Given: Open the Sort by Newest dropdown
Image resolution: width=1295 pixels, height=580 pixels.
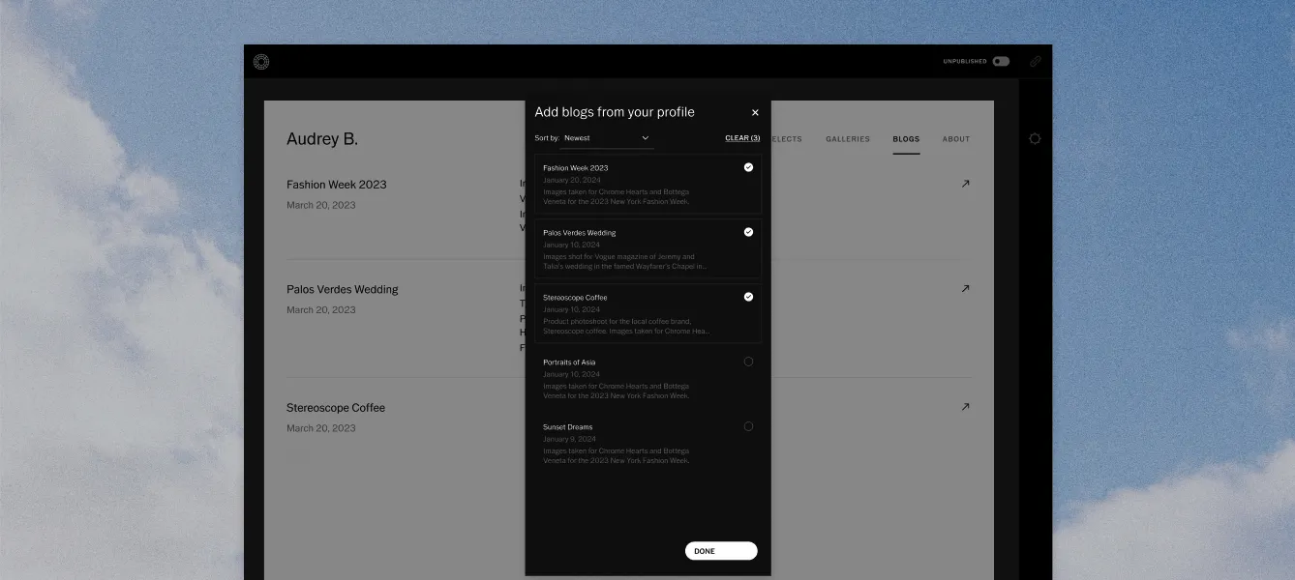Looking at the screenshot, I should (607, 138).
